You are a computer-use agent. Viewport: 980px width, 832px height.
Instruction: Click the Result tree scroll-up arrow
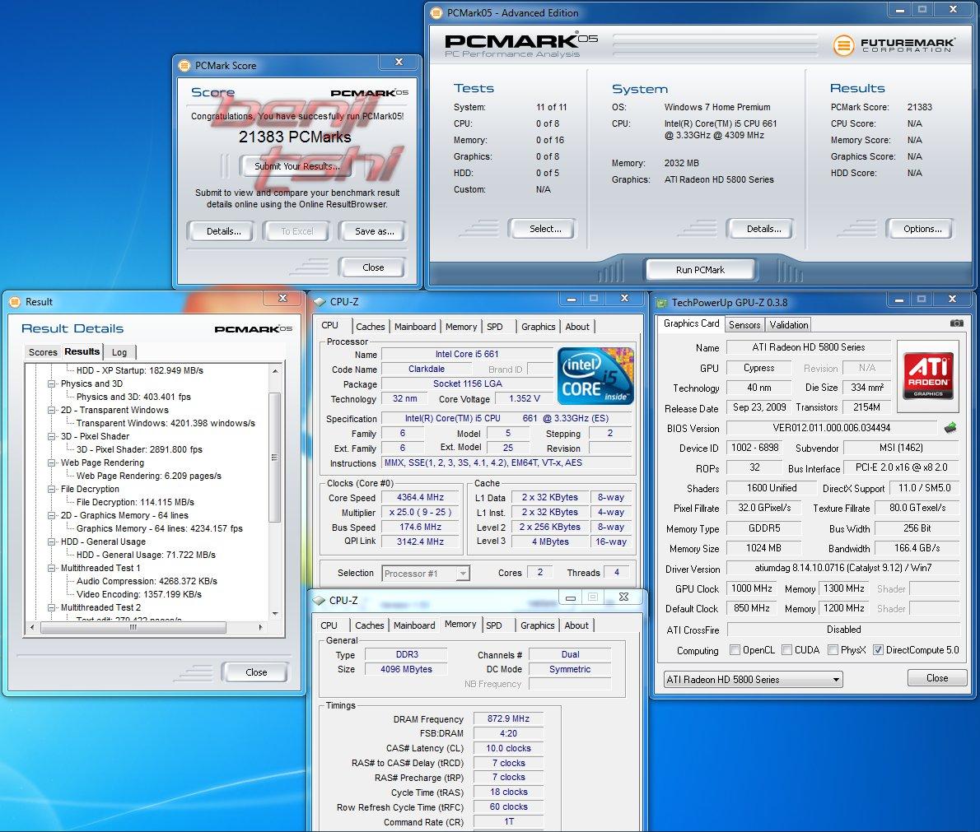(x=275, y=371)
